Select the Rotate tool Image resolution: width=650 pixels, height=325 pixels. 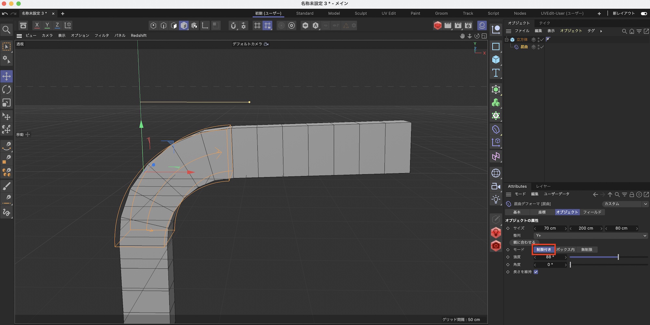click(x=6, y=89)
